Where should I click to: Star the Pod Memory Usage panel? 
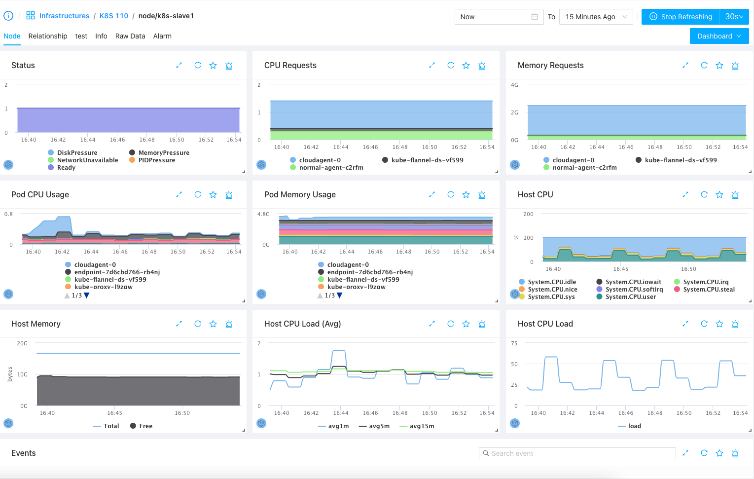466,195
